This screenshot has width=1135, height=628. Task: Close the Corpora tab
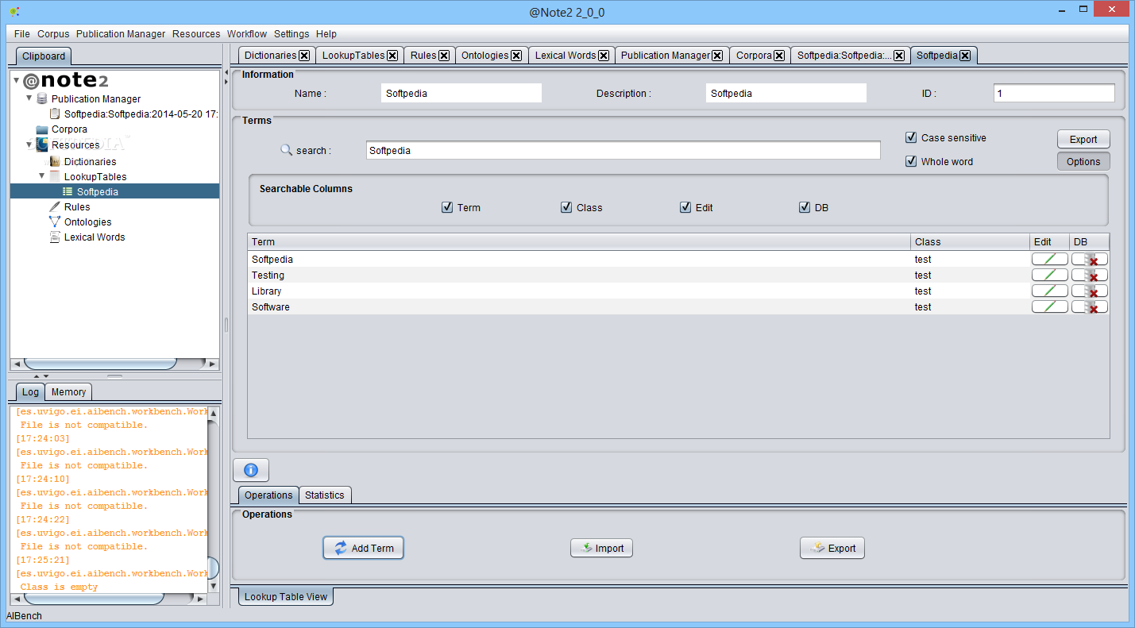coord(779,56)
